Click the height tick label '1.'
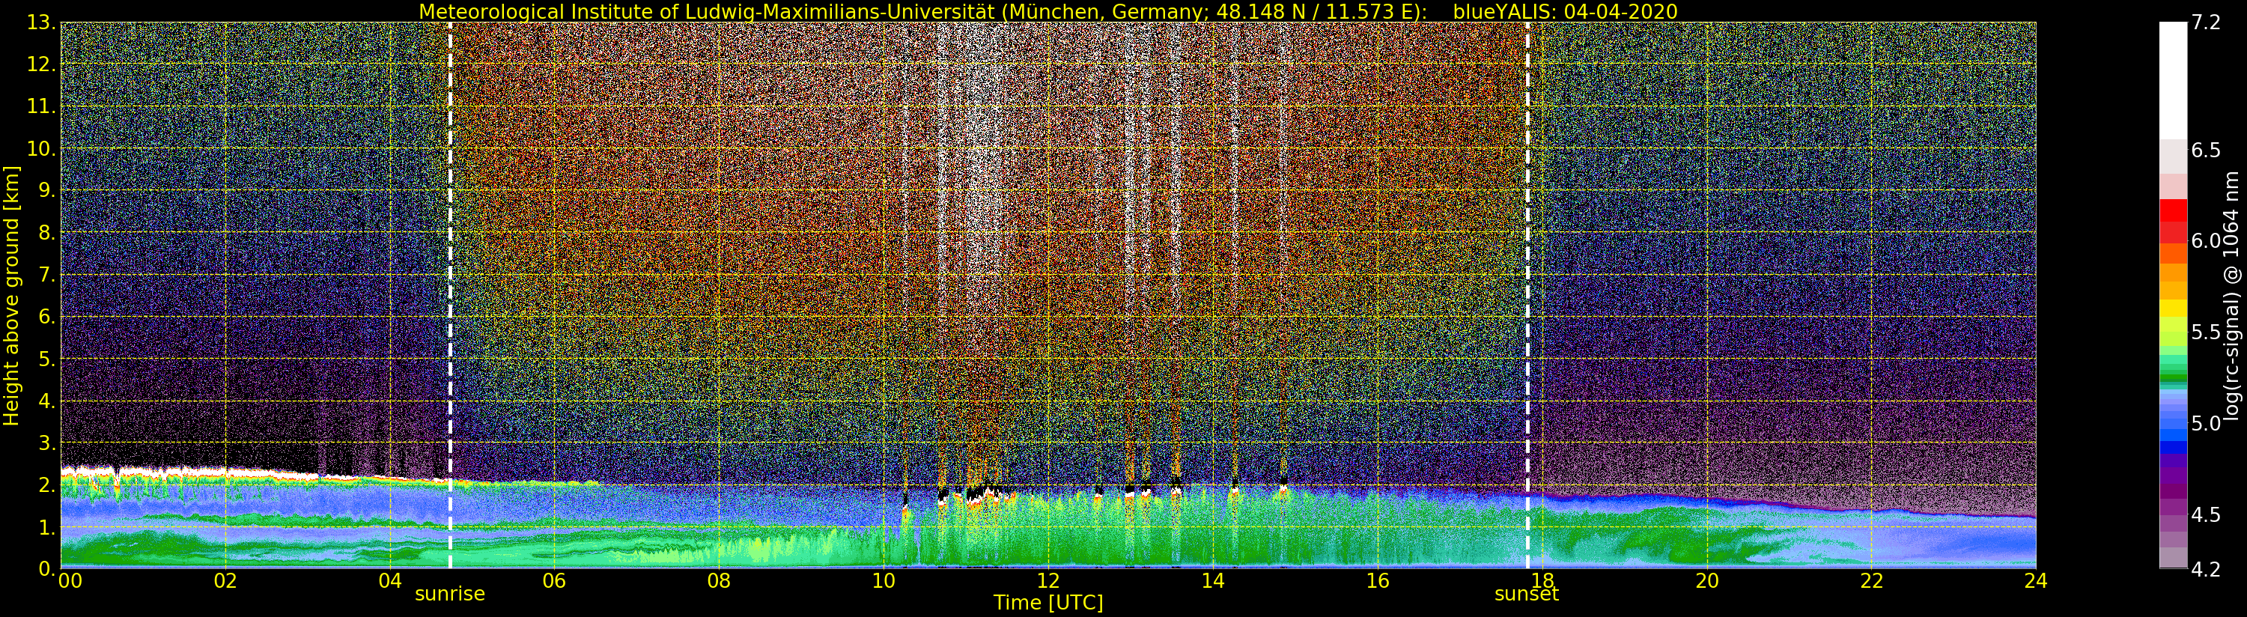2247x617 pixels. [46, 527]
